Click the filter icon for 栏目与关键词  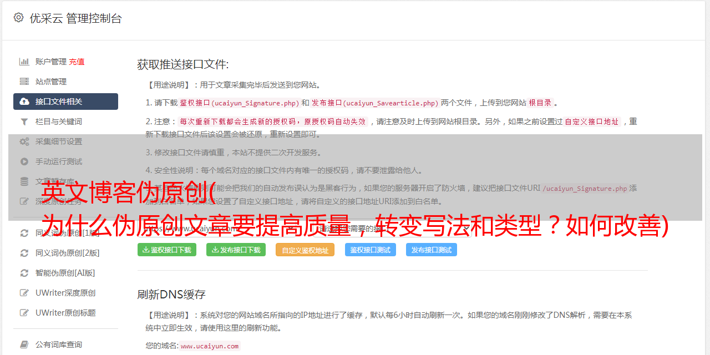click(24, 121)
